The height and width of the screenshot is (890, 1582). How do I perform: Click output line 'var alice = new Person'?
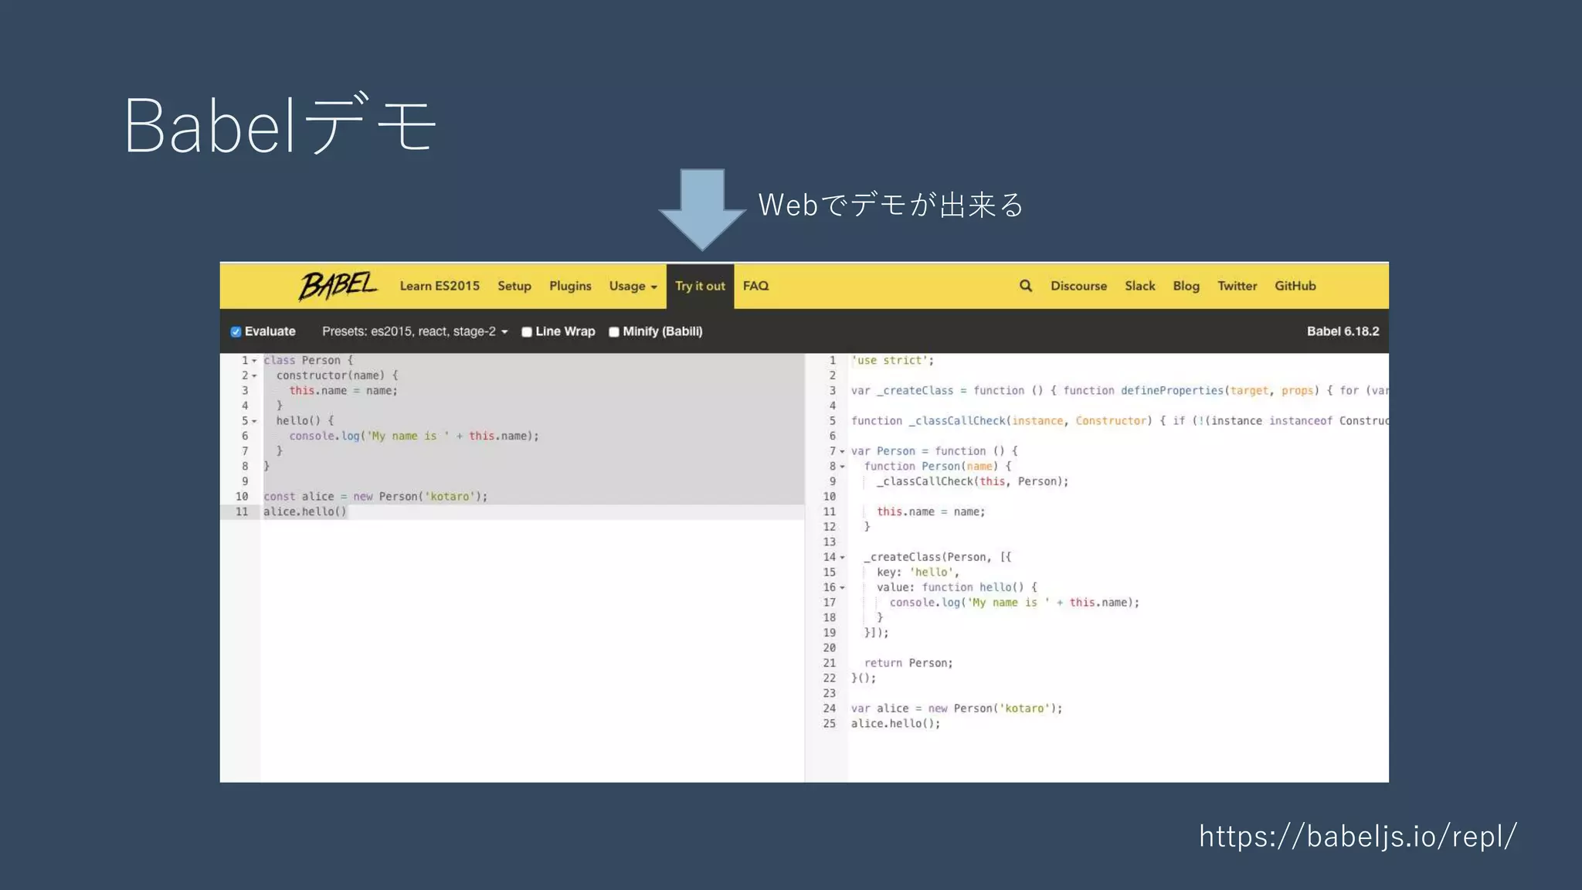956,708
